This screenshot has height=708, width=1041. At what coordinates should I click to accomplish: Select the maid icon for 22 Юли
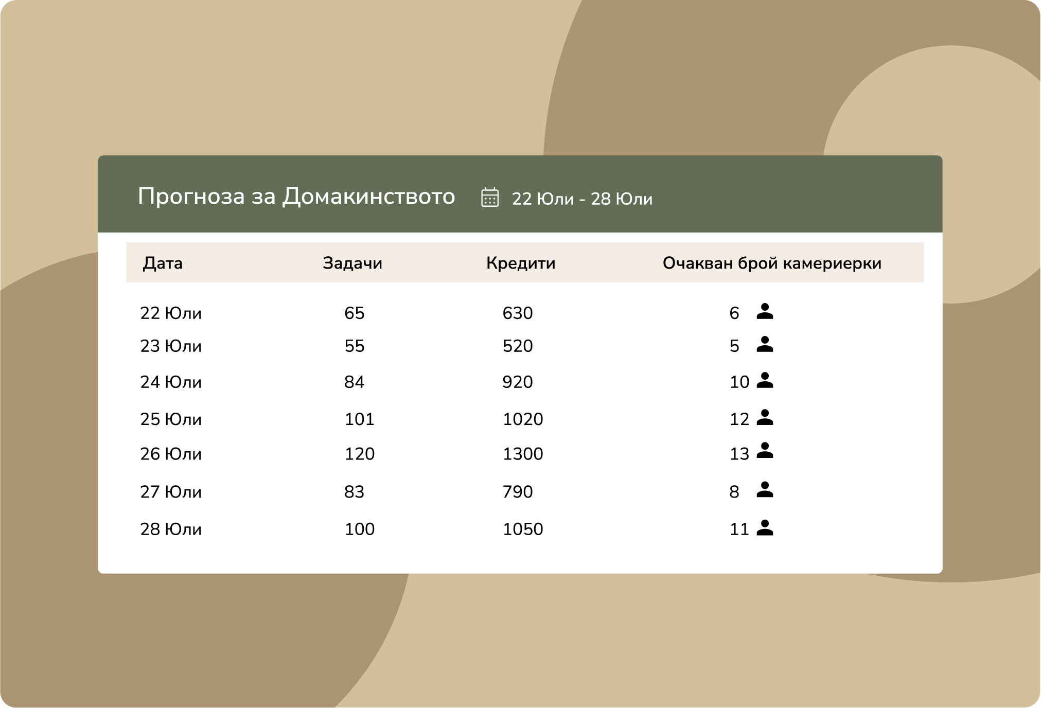point(766,312)
